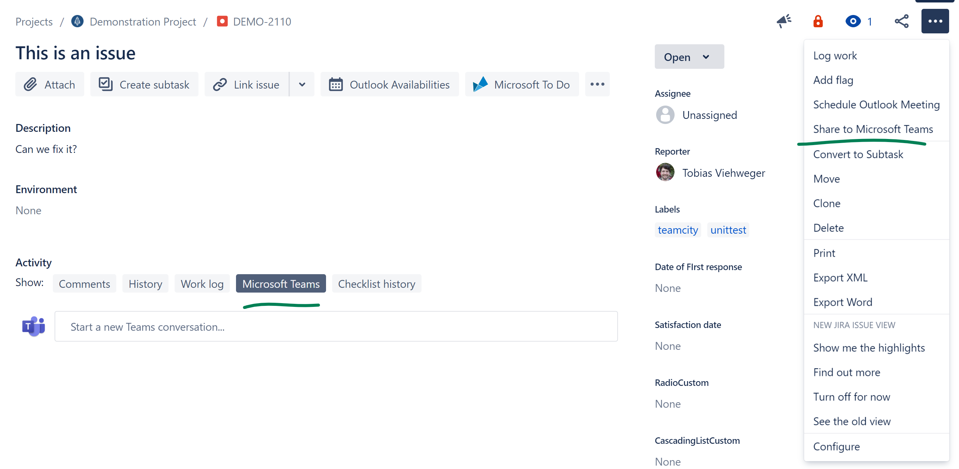Image resolution: width=959 pixels, height=469 pixels.
Task: Choose Share to Microsoft Teams menu item
Action: pyautogui.click(x=873, y=129)
